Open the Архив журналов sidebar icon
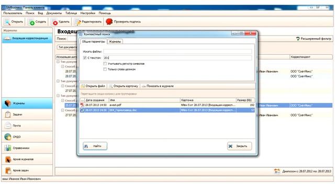The height and width of the screenshot is (188, 335). point(8,159)
